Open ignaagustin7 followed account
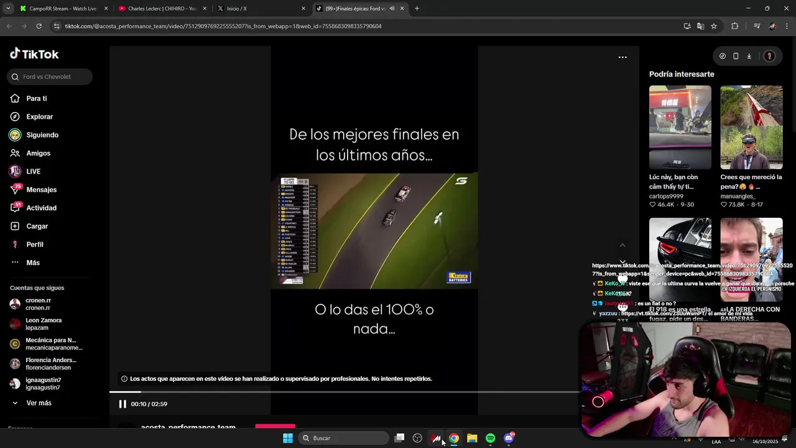The image size is (796, 448). tap(35, 383)
